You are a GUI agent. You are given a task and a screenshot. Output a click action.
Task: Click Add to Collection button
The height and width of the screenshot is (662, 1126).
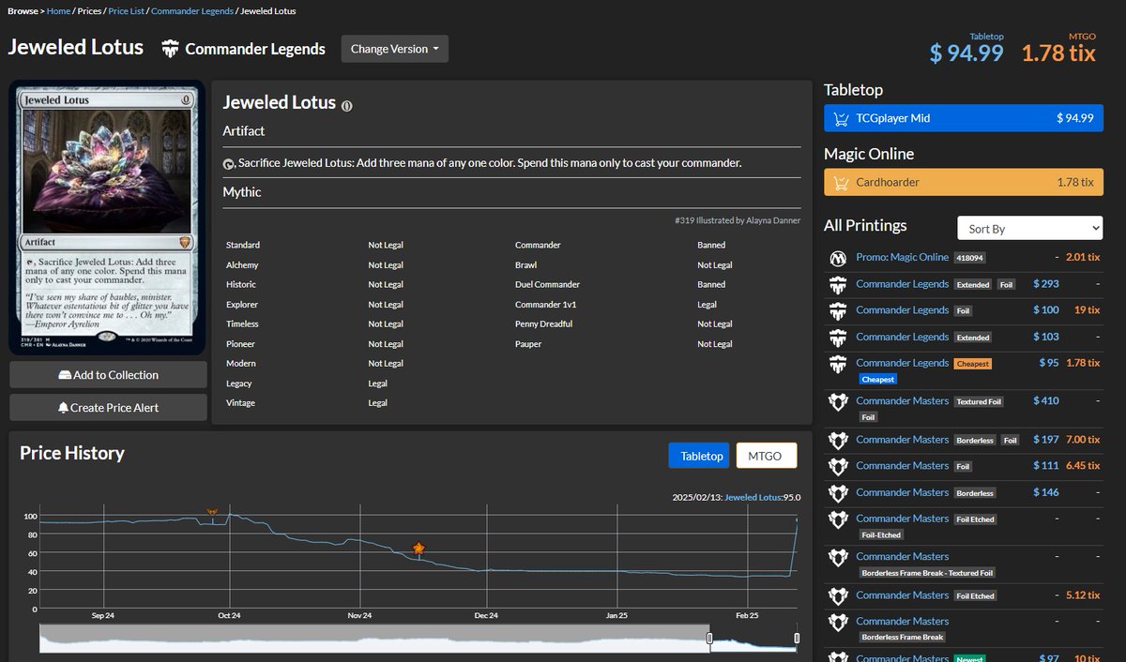[x=109, y=375]
